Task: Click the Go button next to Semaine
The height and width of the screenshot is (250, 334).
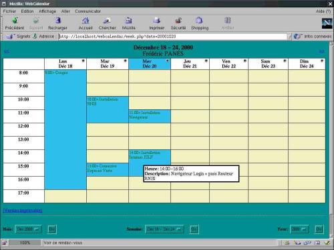Action: [x=194, y=229]
